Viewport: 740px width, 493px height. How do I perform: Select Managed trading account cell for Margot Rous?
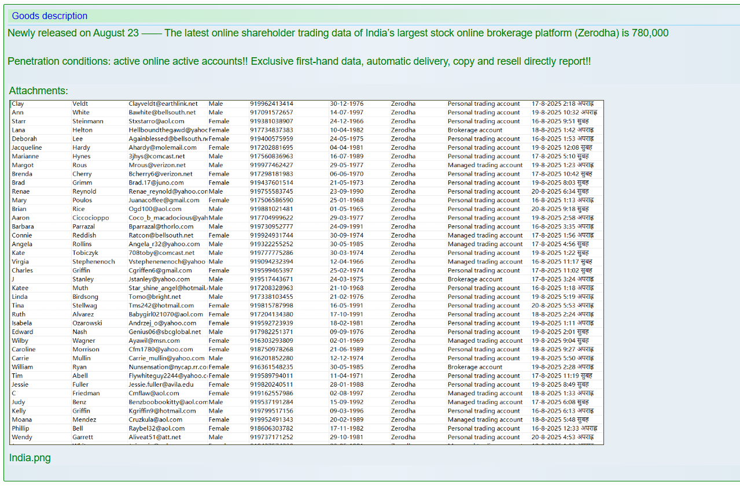[x=484, y=165]
